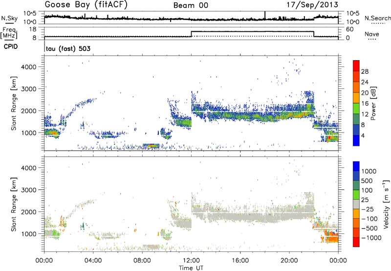Click the '-100' label on Velocity colorbar
This screenshot has height=271, width=391.
369,219
